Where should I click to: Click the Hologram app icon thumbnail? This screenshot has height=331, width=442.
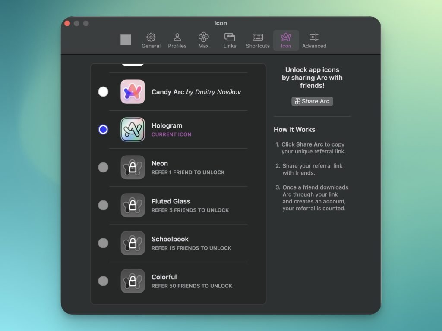133,129
